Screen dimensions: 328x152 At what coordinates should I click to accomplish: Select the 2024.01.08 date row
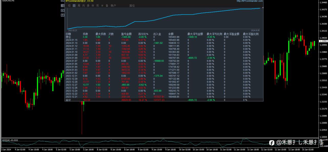(71, 58)
